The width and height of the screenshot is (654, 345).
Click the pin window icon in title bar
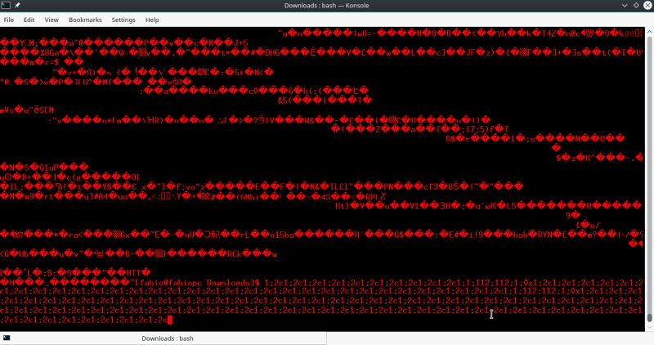coord(17,6)
